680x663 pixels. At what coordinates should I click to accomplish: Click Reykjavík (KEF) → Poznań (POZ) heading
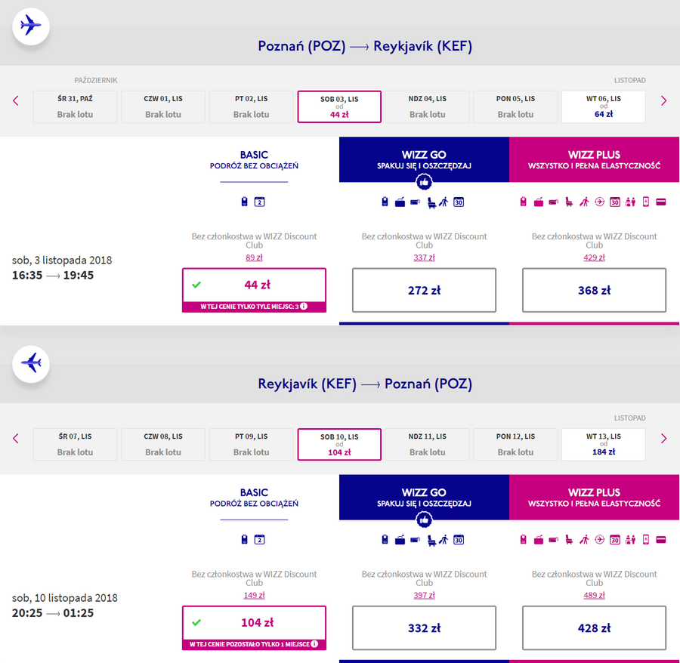(x=365, y=384)
